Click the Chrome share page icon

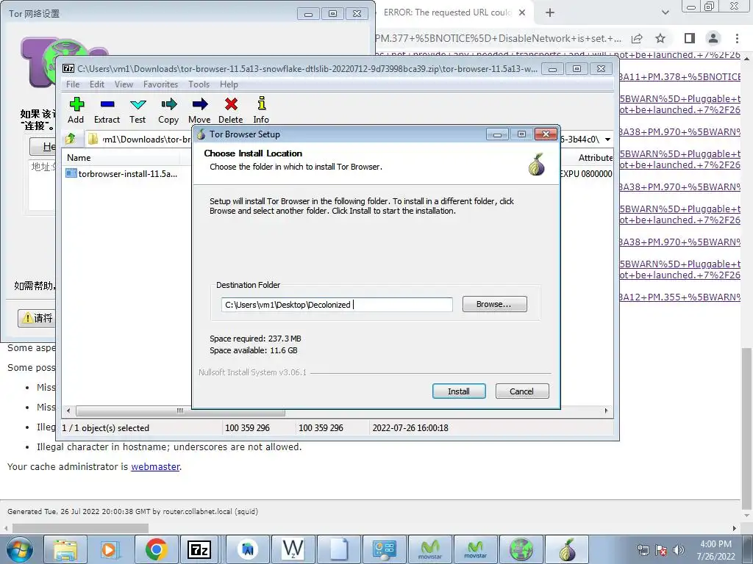point(637,38)
